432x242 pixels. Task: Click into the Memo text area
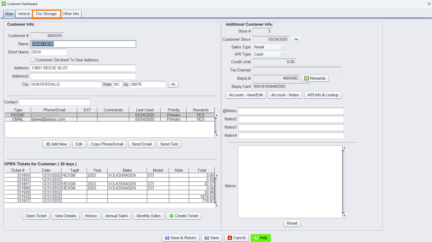pos(290,181)
